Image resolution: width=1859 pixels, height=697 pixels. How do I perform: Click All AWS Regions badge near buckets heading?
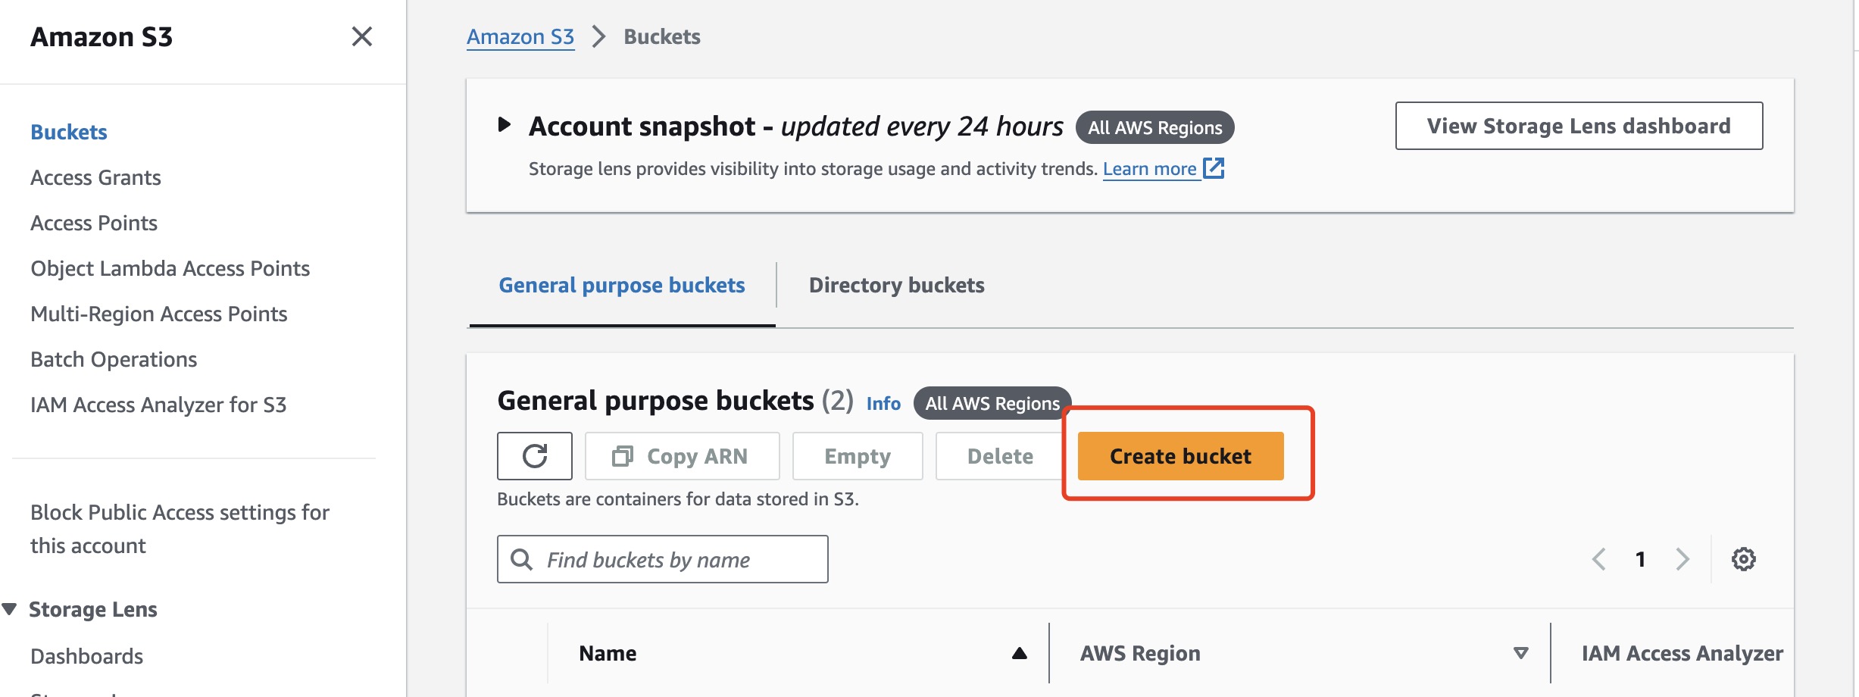(992, 403)
